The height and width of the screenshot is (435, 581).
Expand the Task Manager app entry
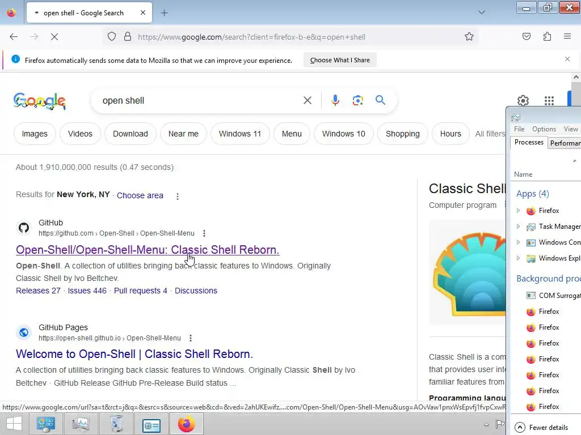[x=518, y=227]
